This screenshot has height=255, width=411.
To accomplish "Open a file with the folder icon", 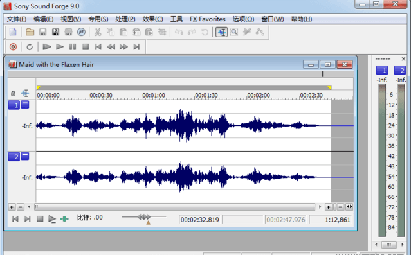I will click(x=30, y=32).
